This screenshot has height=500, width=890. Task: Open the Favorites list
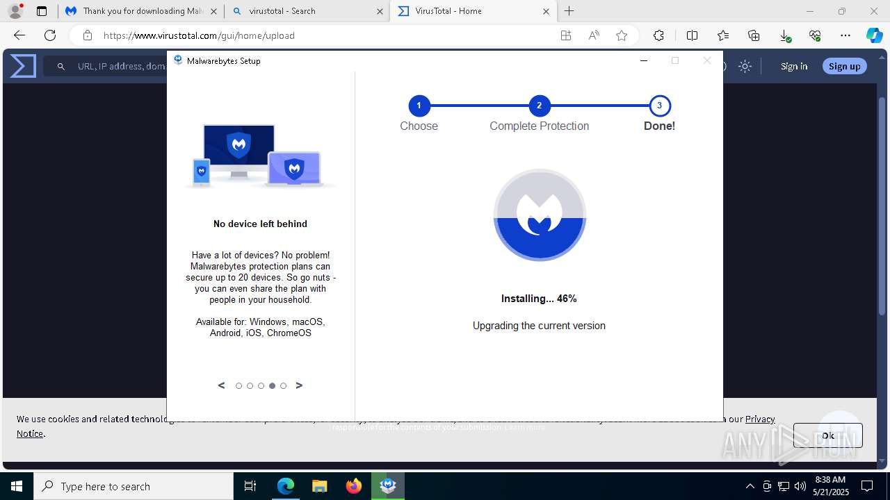(723, 35)
